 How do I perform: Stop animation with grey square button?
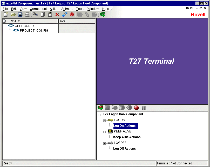point(107,108)
